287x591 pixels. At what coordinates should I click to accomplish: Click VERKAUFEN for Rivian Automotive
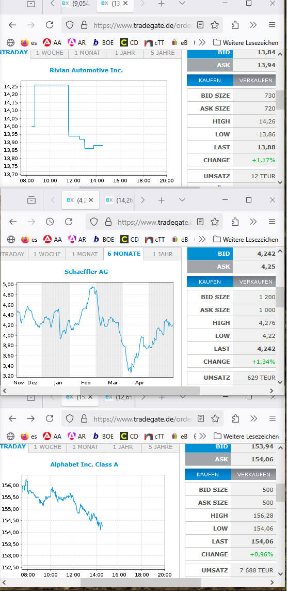(x=255, y=80)
